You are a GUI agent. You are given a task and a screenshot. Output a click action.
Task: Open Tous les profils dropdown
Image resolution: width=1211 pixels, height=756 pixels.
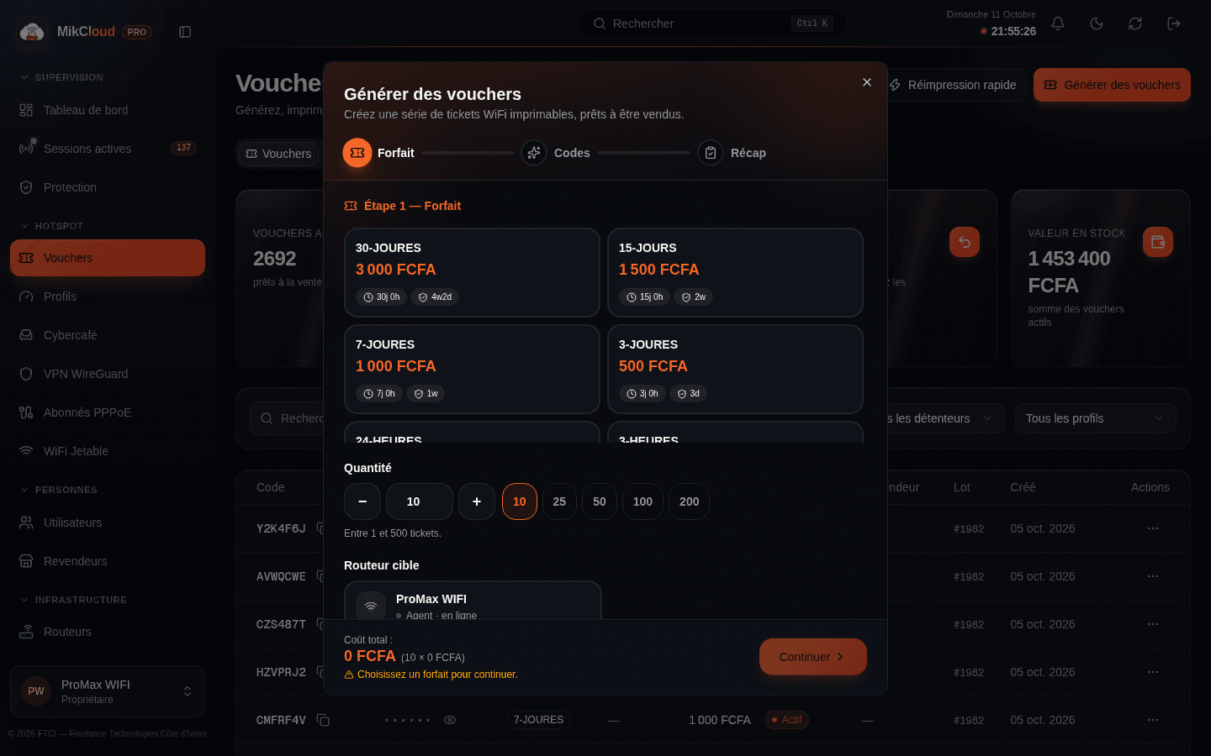(1095, 418)
